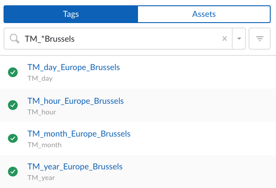Expand the search box dropdown arrow
The width and height of the screenshot is (276, 188).
point(239,39)
